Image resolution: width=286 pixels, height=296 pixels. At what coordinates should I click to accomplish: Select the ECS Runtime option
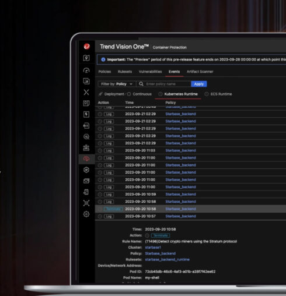point(218,94)
